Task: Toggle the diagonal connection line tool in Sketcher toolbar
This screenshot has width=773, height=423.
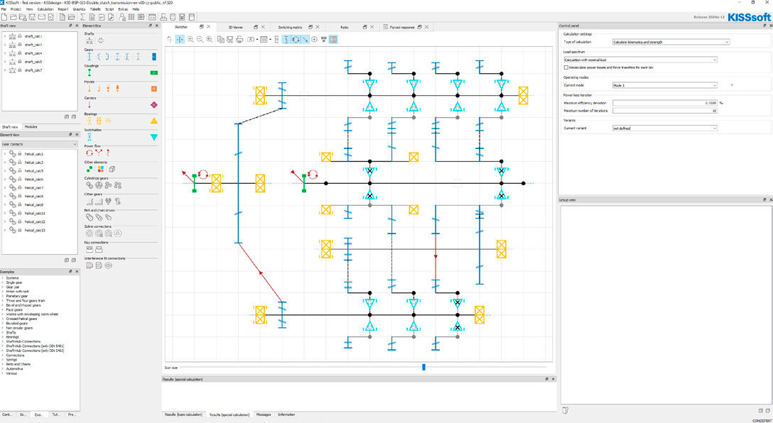Action: [x=306, y=40]
